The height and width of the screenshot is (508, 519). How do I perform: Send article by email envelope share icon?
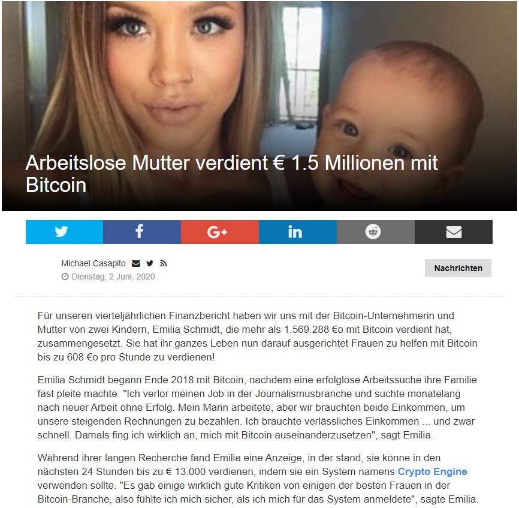pos(454,232)
